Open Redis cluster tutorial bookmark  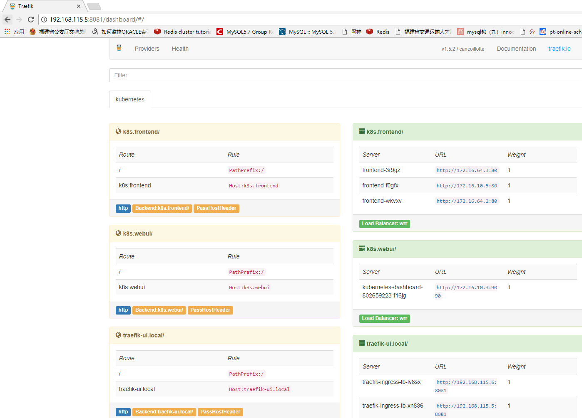(183, 32)
